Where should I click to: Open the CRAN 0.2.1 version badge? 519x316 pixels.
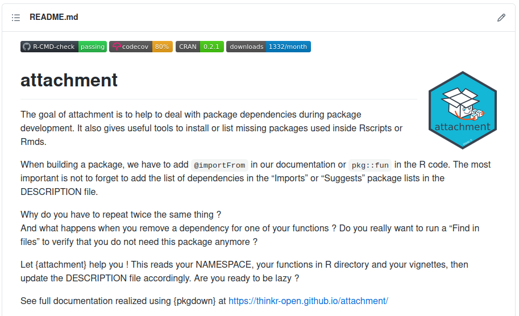click(200, 47)
